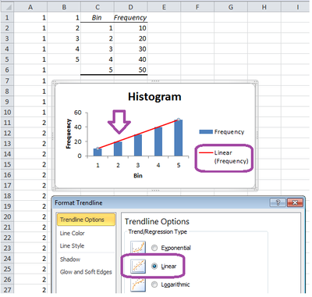Click cell B5 containing 5
The width and height of the screenshot is (312, 297).
pos(64,59)
